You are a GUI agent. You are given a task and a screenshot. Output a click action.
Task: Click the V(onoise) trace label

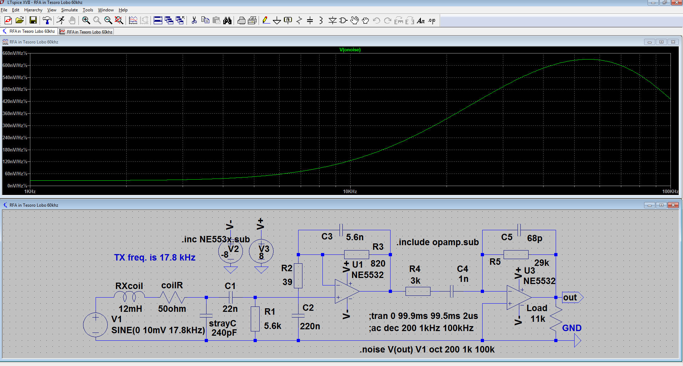point(350,50)
